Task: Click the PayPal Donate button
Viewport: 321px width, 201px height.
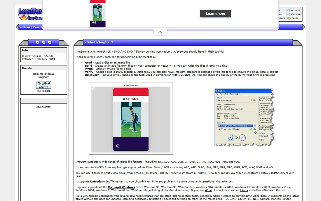Action: (43, 85)
